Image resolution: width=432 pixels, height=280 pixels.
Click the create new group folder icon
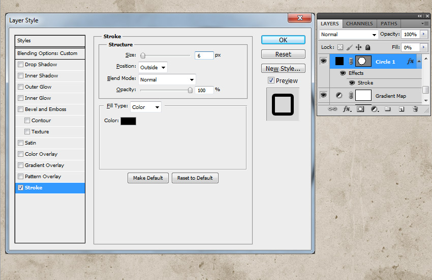(387, 109)
